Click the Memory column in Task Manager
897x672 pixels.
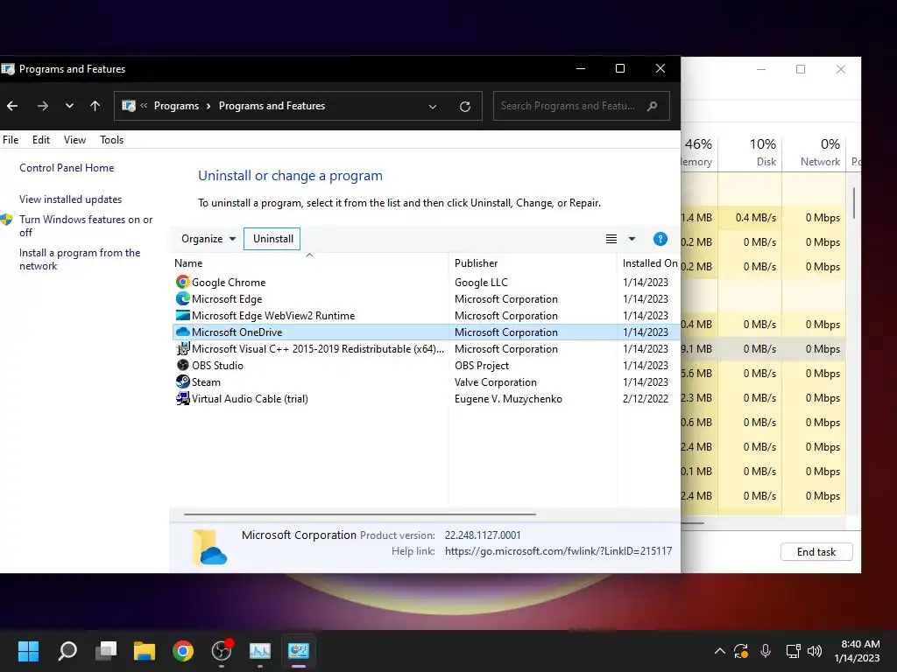(698, 152)
